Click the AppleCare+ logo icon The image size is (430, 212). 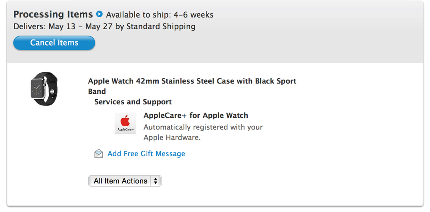tap(126, 124)
